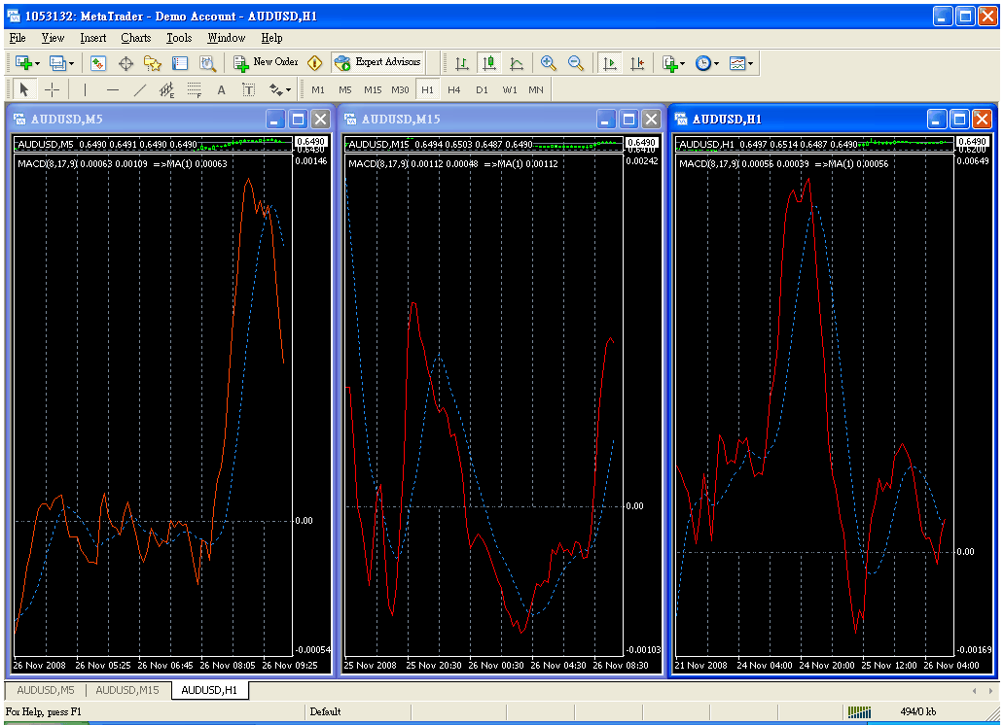This screenshot has height=725, width=1004.
Task: Select the M30 timeframe button
Action: tap(400, 90)
